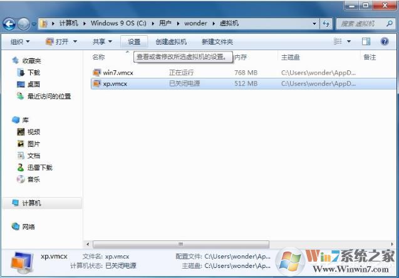The width and height of the screenshot is (399, 278).
Task: Click the 主磁盘 path in details pane
Action: pyautogui.click(x=237, y=265)
